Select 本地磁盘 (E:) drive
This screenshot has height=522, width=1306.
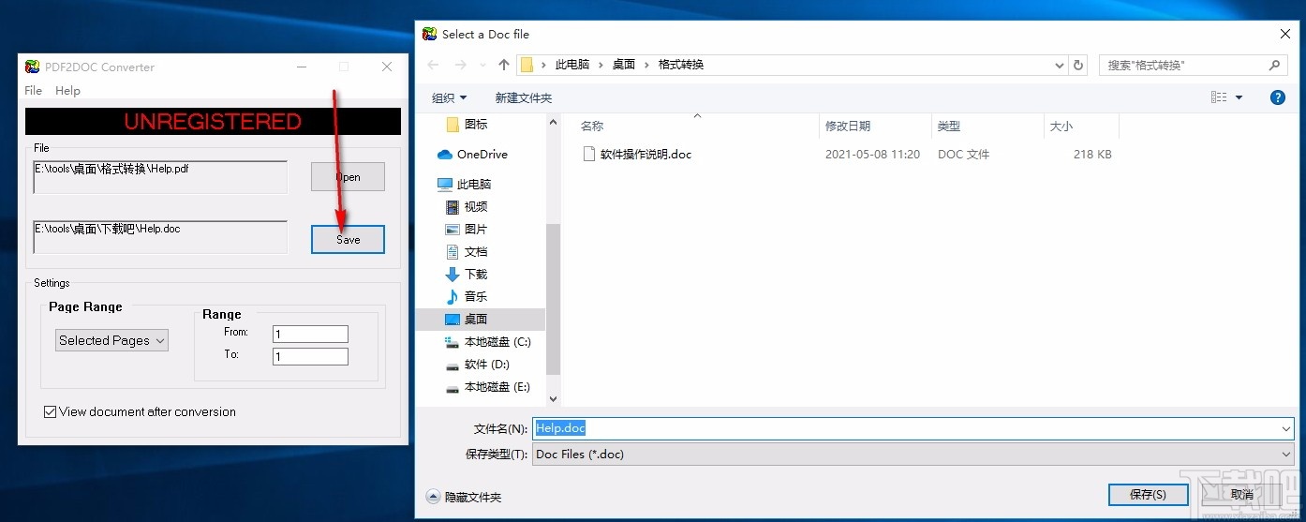[488, 386]
